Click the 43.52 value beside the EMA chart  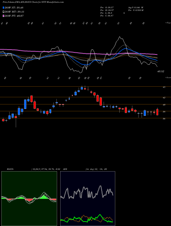click(161, 71)
